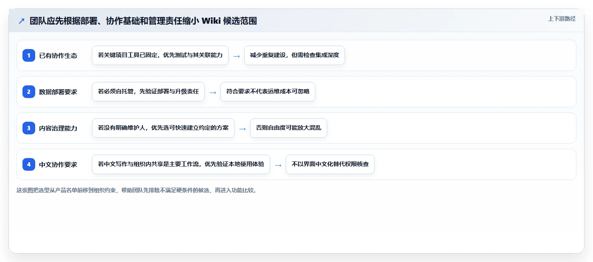Click the '数据部署要求' row label
593x262 pixels.
coord(58,92)
